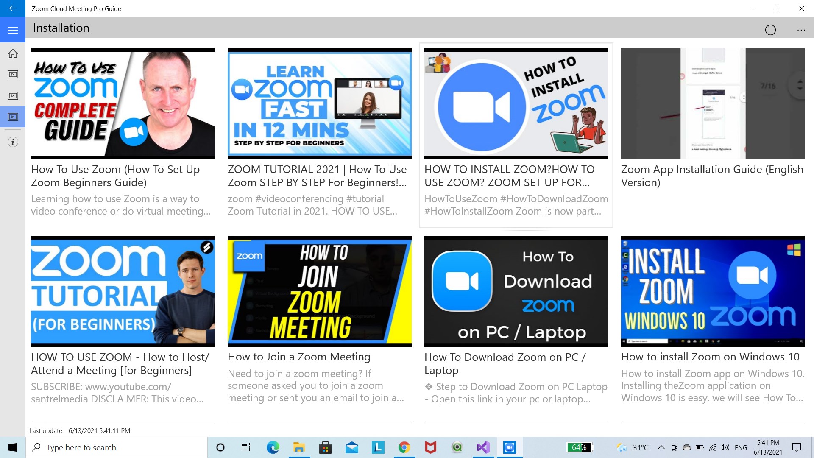Viewport: 814px width, 458px height.
Task: Open the second video section sidebar icon
Action: (x=13, y=96)
